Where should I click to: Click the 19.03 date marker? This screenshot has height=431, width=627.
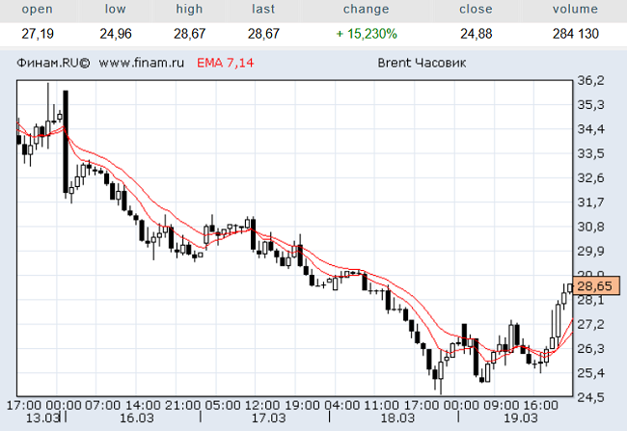[521, 418]
